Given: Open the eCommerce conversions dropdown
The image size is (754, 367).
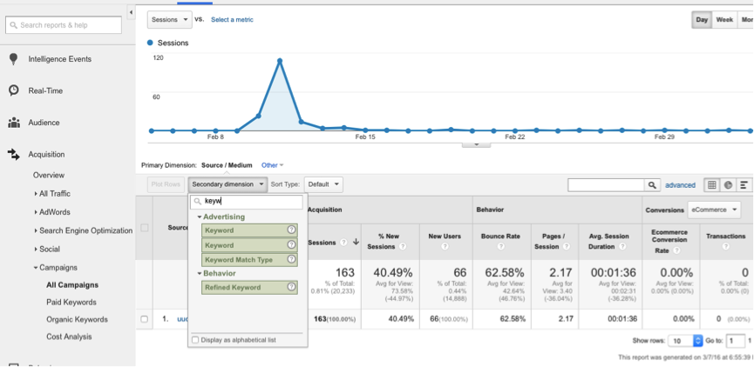Looking at the screenshot, I should tap(714, 210).
